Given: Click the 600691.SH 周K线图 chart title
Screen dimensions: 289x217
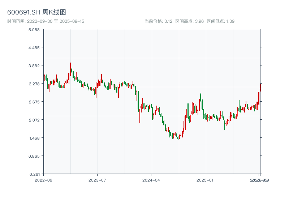Looking at the screenshot, I should point(36,13).
